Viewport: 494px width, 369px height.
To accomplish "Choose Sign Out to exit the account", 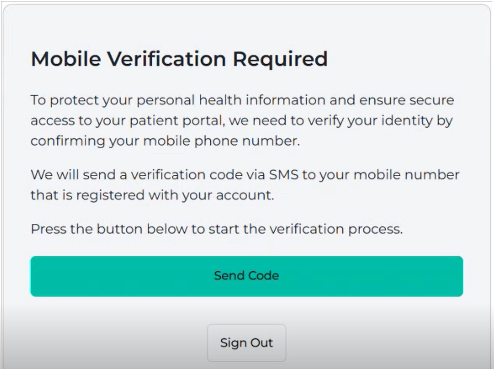I will [x=247, y=343].
